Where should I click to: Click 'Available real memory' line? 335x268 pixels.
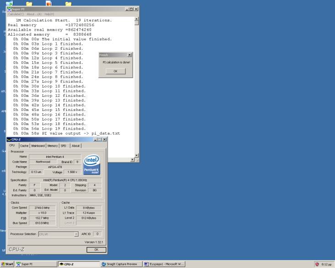coord(49,30)
